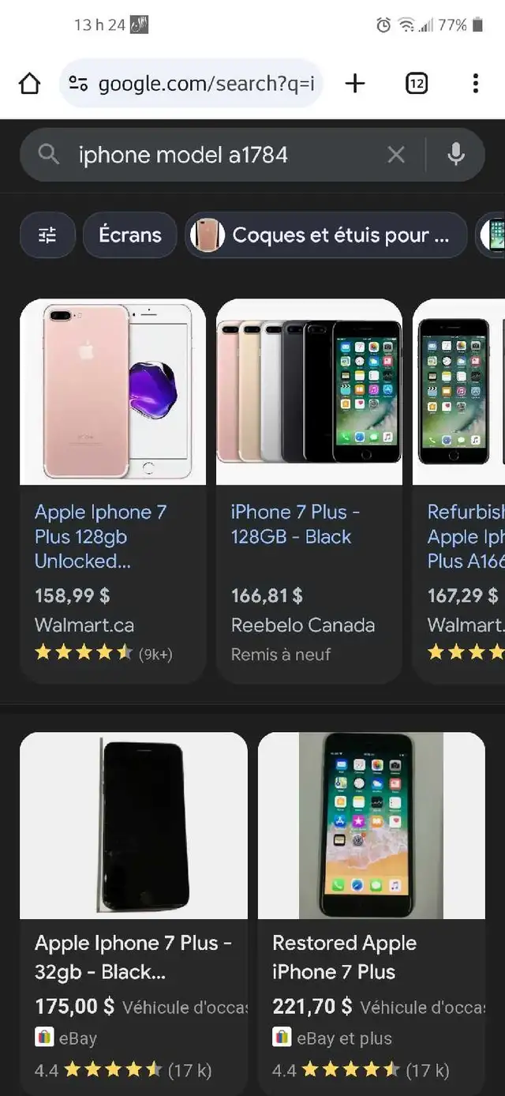Clear the search query with X icon
This screenshot has width=505, height=1096.
tap(396, 155)
